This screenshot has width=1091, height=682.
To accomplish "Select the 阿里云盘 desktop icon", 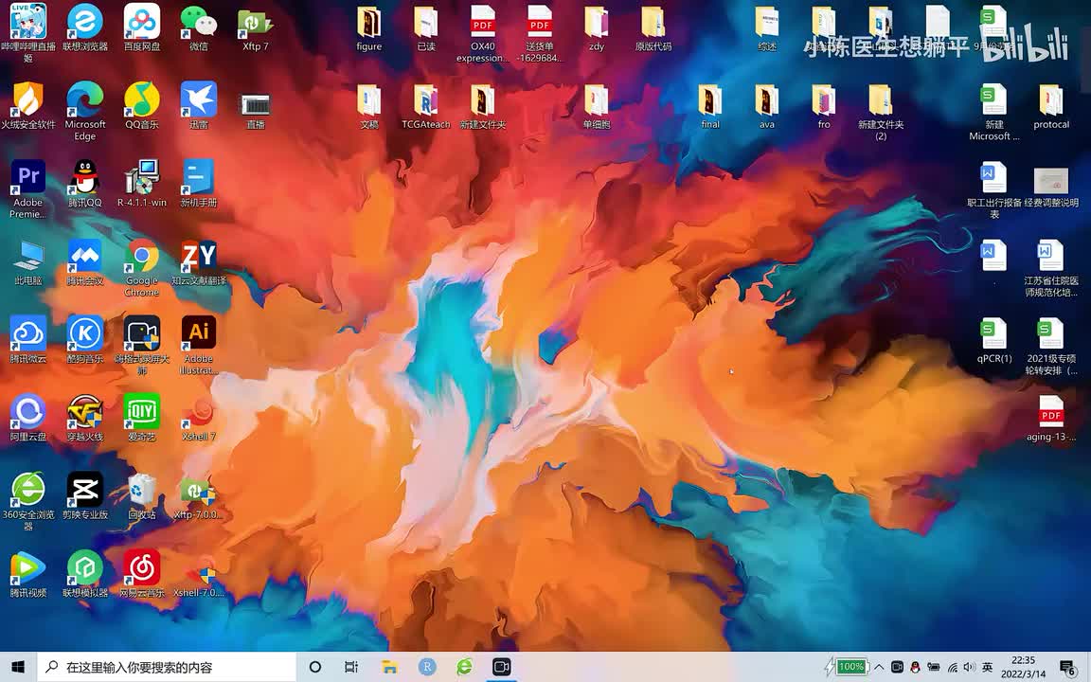I will (x=27, y=418).
